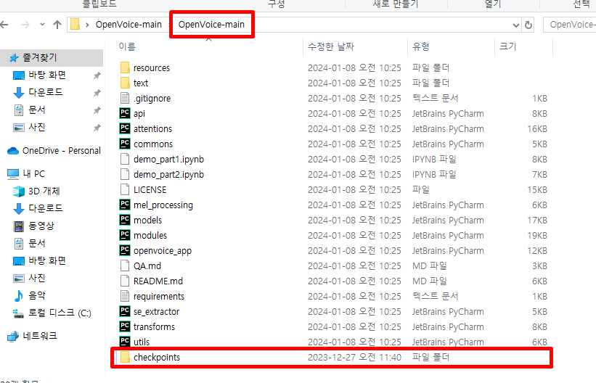Select the transforms PyCharm file icon

coord(125,326)
